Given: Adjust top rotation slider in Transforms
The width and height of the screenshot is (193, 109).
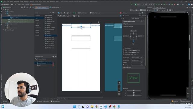Looking at the screenshot, I should pyautogui.click(x=134, y=91).
